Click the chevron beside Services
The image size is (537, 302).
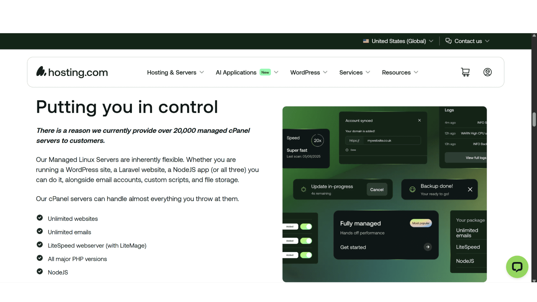(368, 72)
